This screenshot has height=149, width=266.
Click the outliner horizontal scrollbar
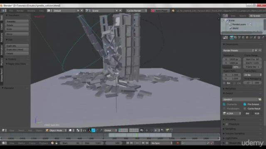click(242, 33)
